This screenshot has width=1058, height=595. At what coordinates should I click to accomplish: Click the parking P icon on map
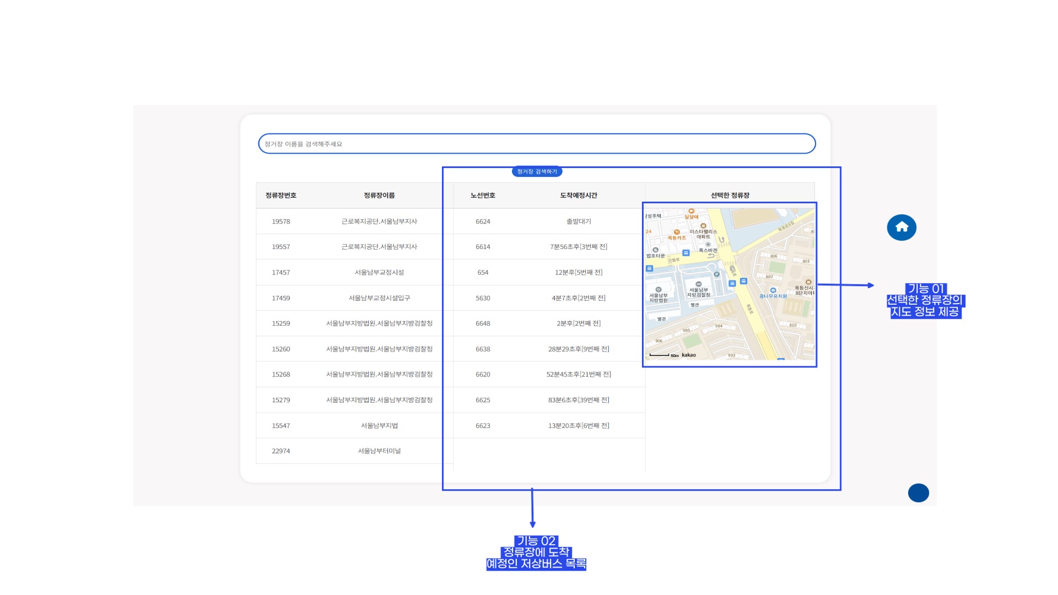716,274
